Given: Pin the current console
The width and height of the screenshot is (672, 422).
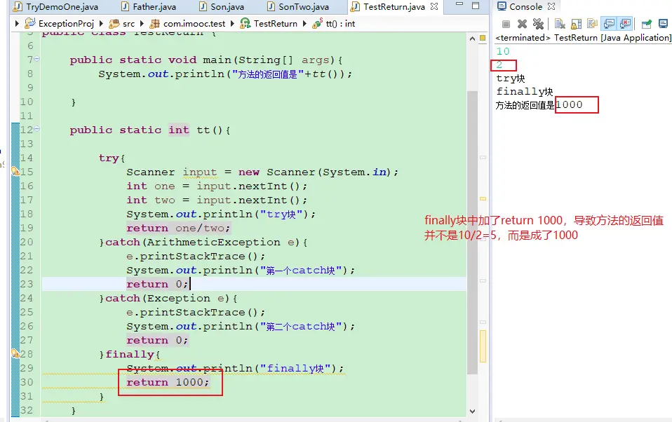Looking at the screenshot, I should (x=647, y=24).
